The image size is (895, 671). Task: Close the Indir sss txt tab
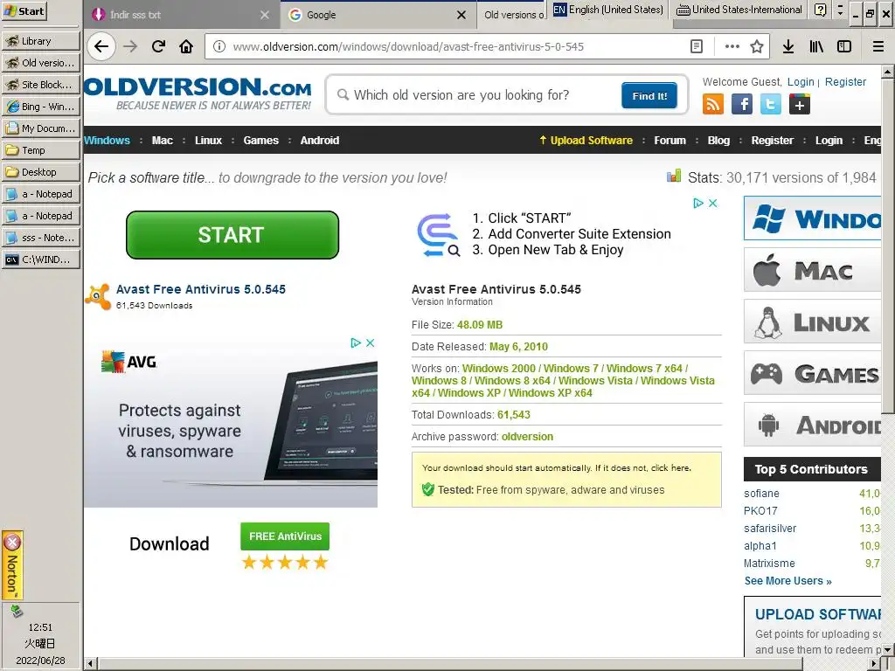[x=265, y=15]
